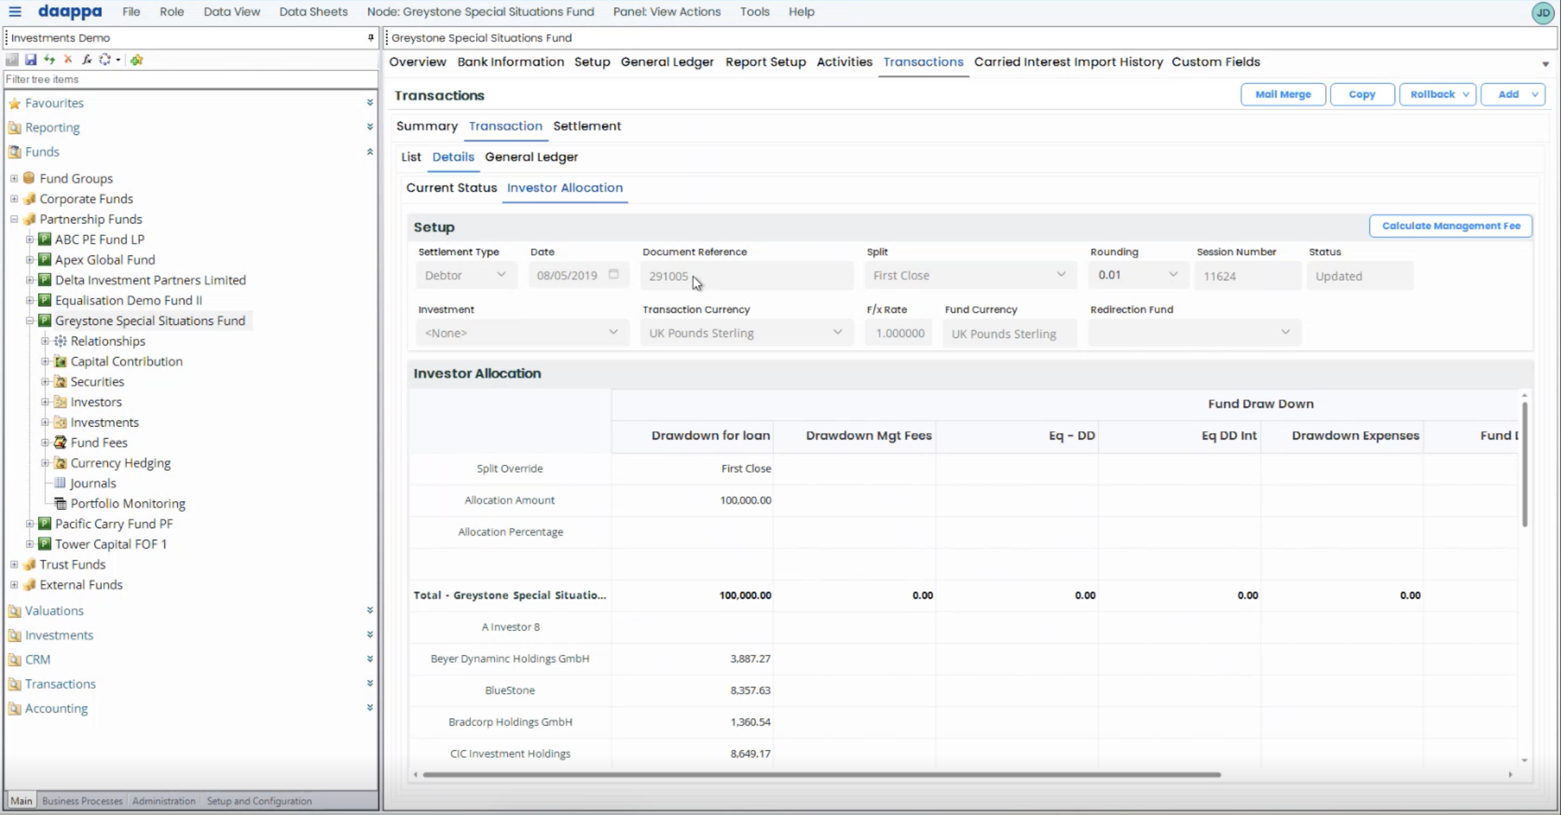
Task: Open the Investment dropdown showing None
Action: tap(522, 333)
